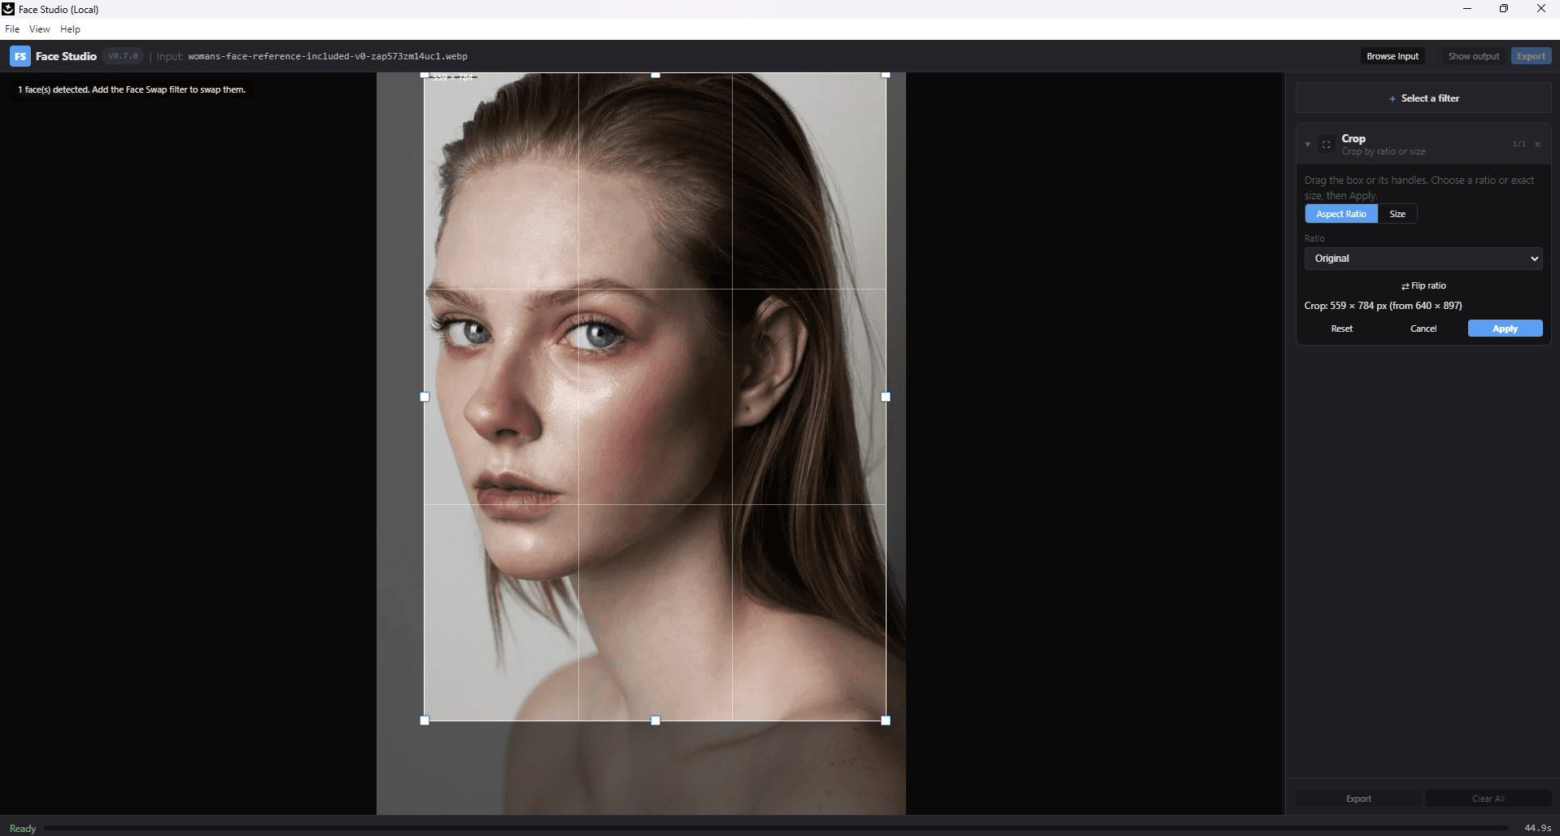Open the Ratio dropdown showing Original

click(x=1423, y=259)
